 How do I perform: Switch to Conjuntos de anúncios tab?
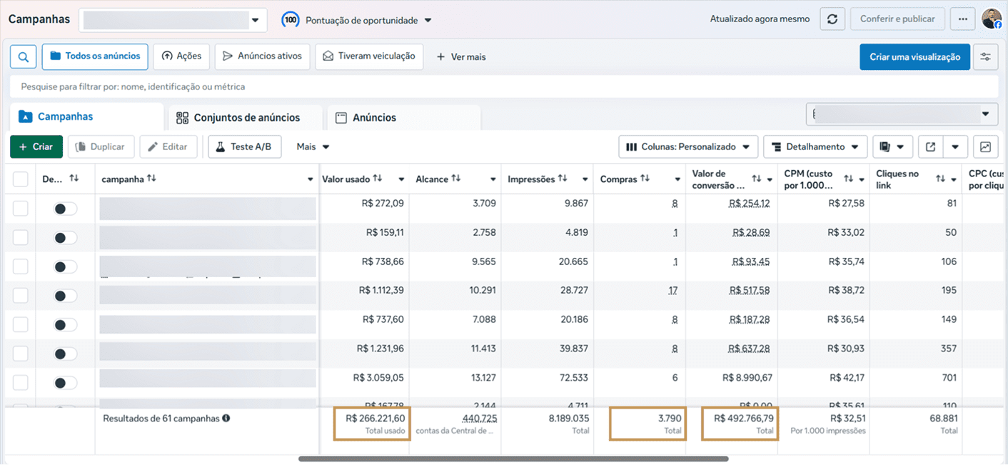(238, 118)
